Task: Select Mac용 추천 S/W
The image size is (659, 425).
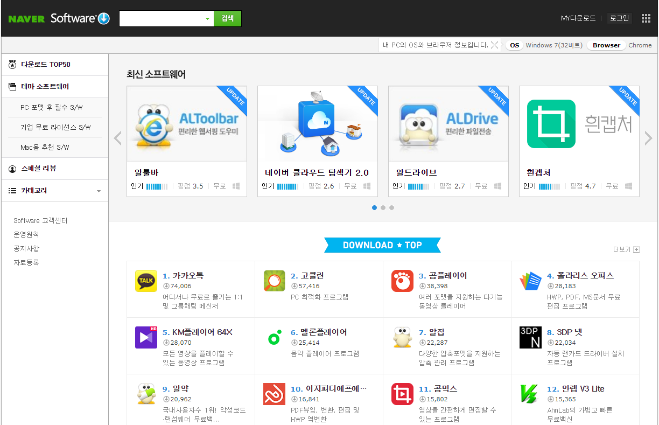Action: coord(45,147)
